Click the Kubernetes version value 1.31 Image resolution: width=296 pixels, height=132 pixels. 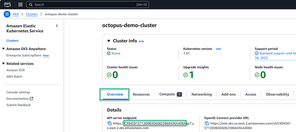(x=186, y=54)
